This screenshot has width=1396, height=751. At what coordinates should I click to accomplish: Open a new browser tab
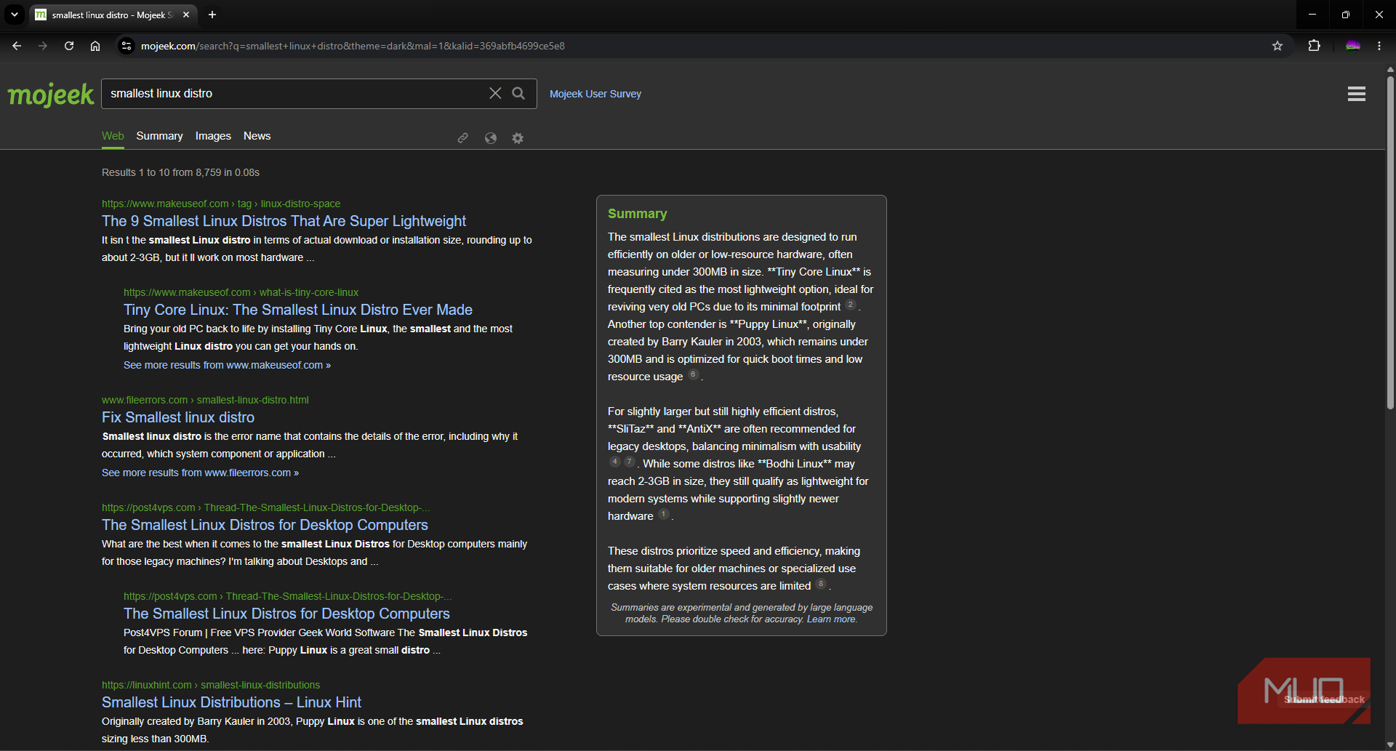tap(212, 15)
